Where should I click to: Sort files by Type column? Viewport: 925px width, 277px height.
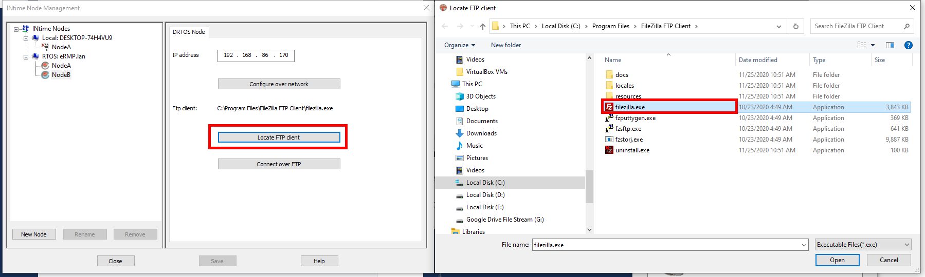(819, 60)
